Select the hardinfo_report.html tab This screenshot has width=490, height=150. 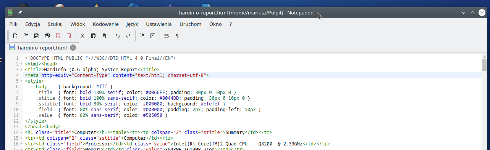coord(42,48)
